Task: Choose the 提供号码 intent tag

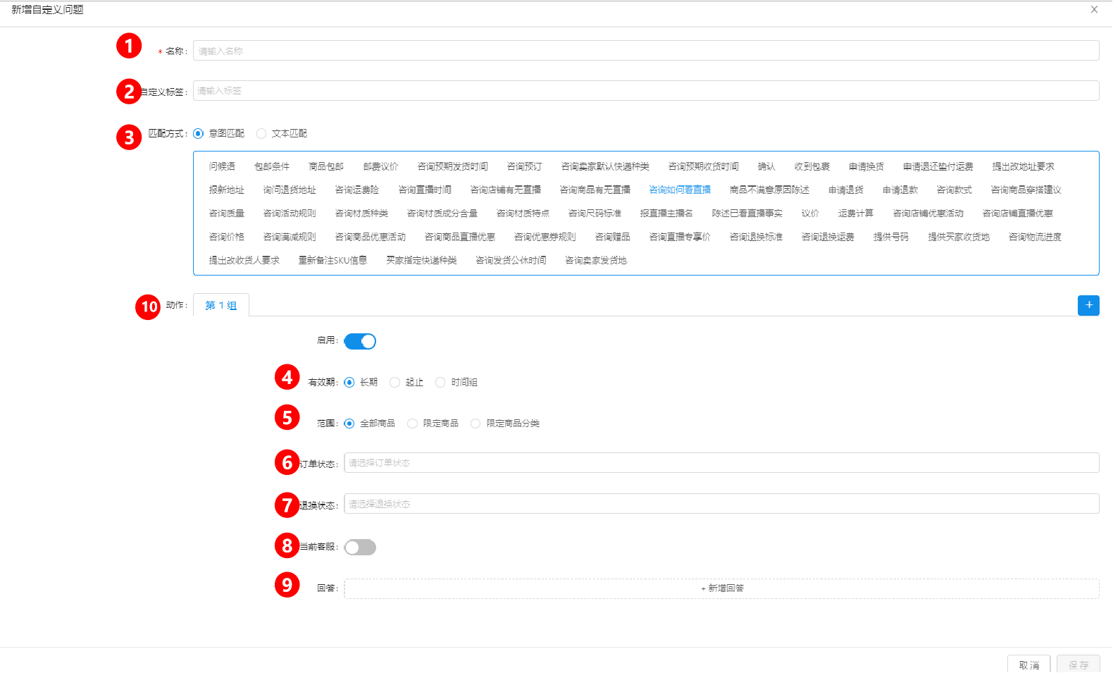Action: click(x=891, y=237)
